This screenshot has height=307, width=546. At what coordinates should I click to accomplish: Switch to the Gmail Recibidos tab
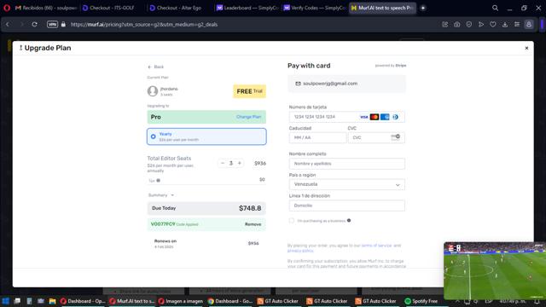tap(45, 8)
